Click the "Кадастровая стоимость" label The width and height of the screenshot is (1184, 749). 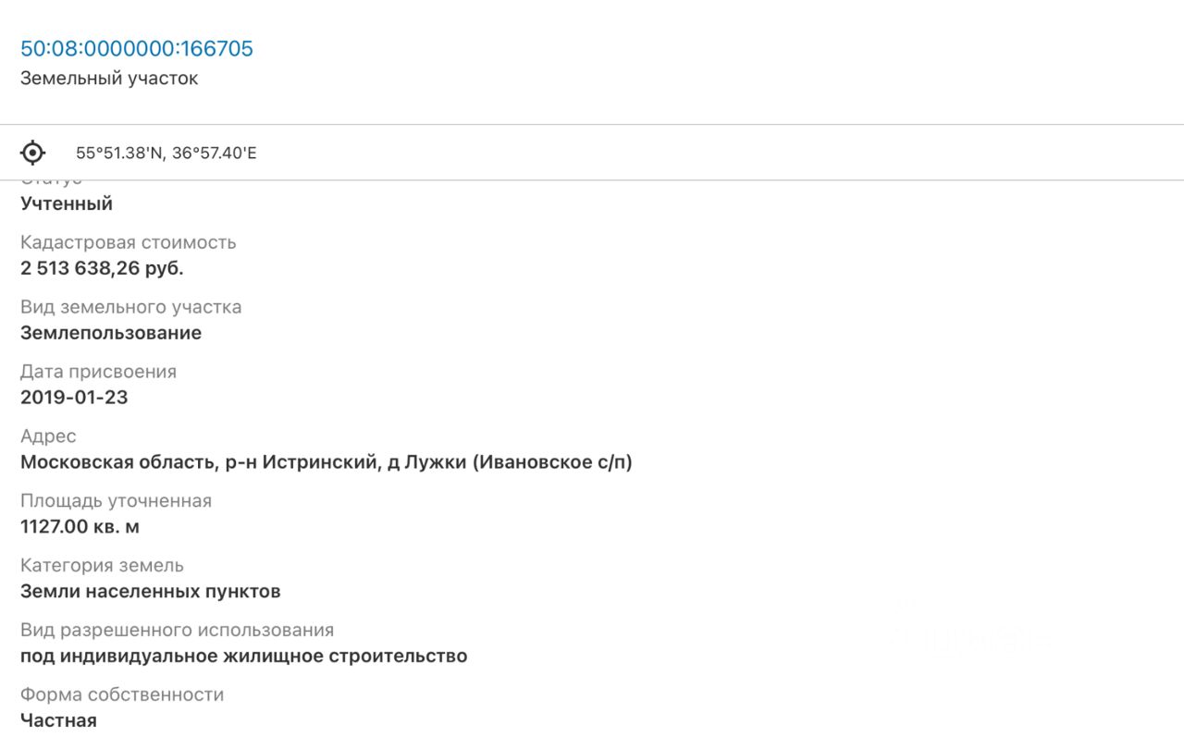coord(129,242)
